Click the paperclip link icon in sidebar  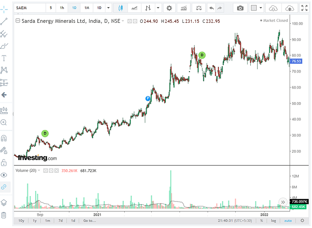coord(4,187)
